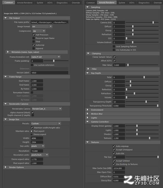163x188 pixels.
Task: Expand the Filter section arrow
Action: (88, 69)
